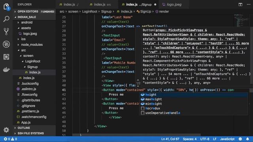Open the Manage gear icon
The height and width of the screenshot is (142, 253).
click(6, 130)
